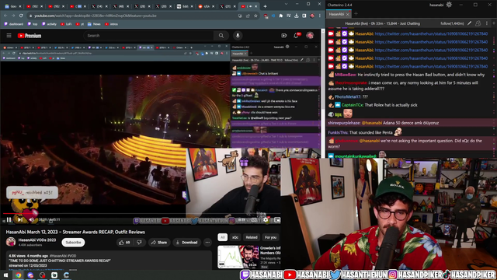Switch the player to miniplayer mode
Viewport: 497px width, 280px height.
tap(277, 219)
